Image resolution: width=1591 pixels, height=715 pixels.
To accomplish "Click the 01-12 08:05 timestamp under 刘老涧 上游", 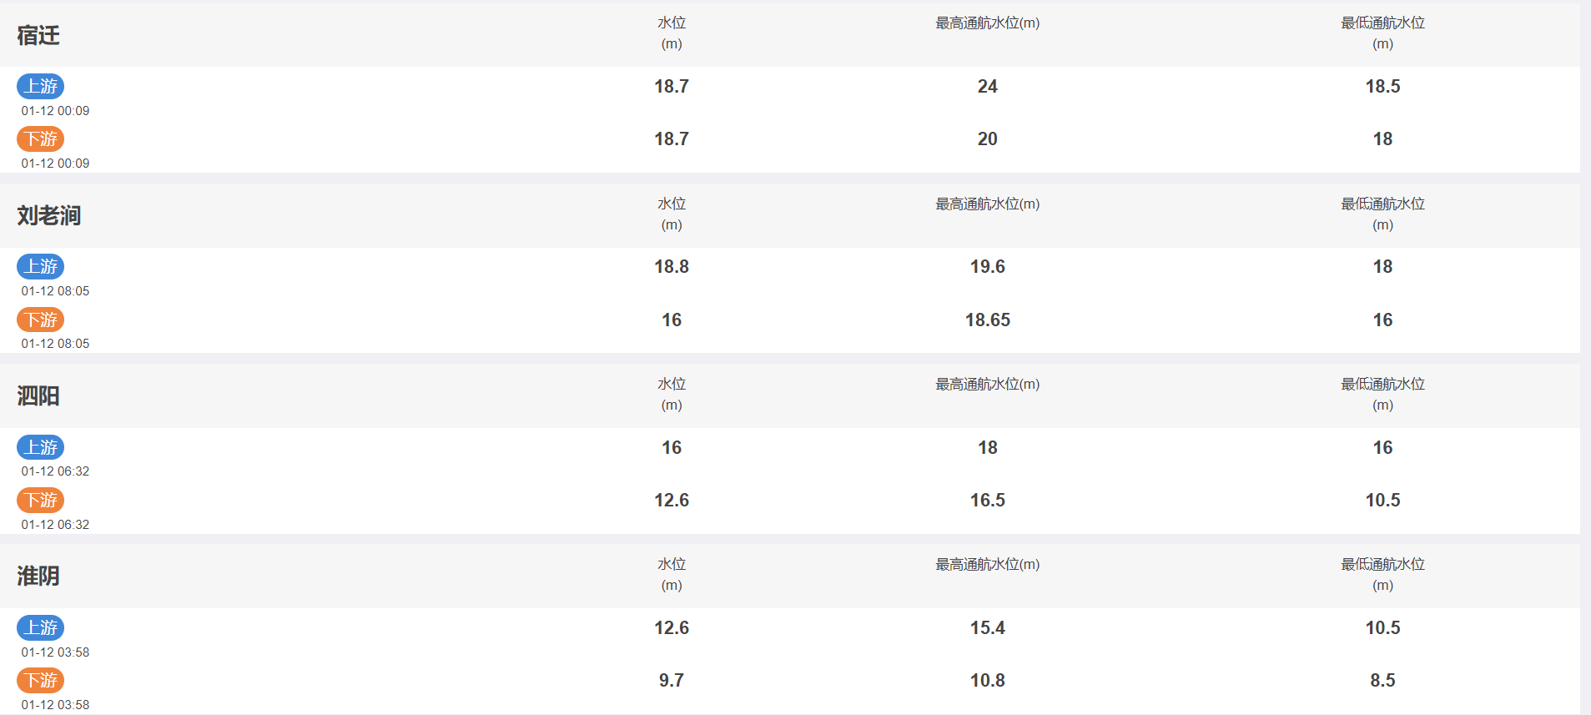I will (x=55, y=291).
